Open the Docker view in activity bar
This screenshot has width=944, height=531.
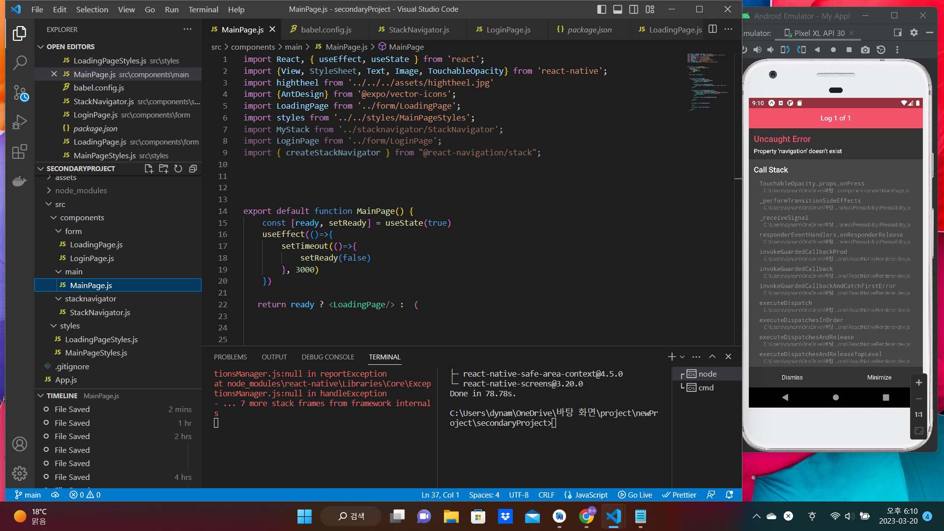point(20,181)
